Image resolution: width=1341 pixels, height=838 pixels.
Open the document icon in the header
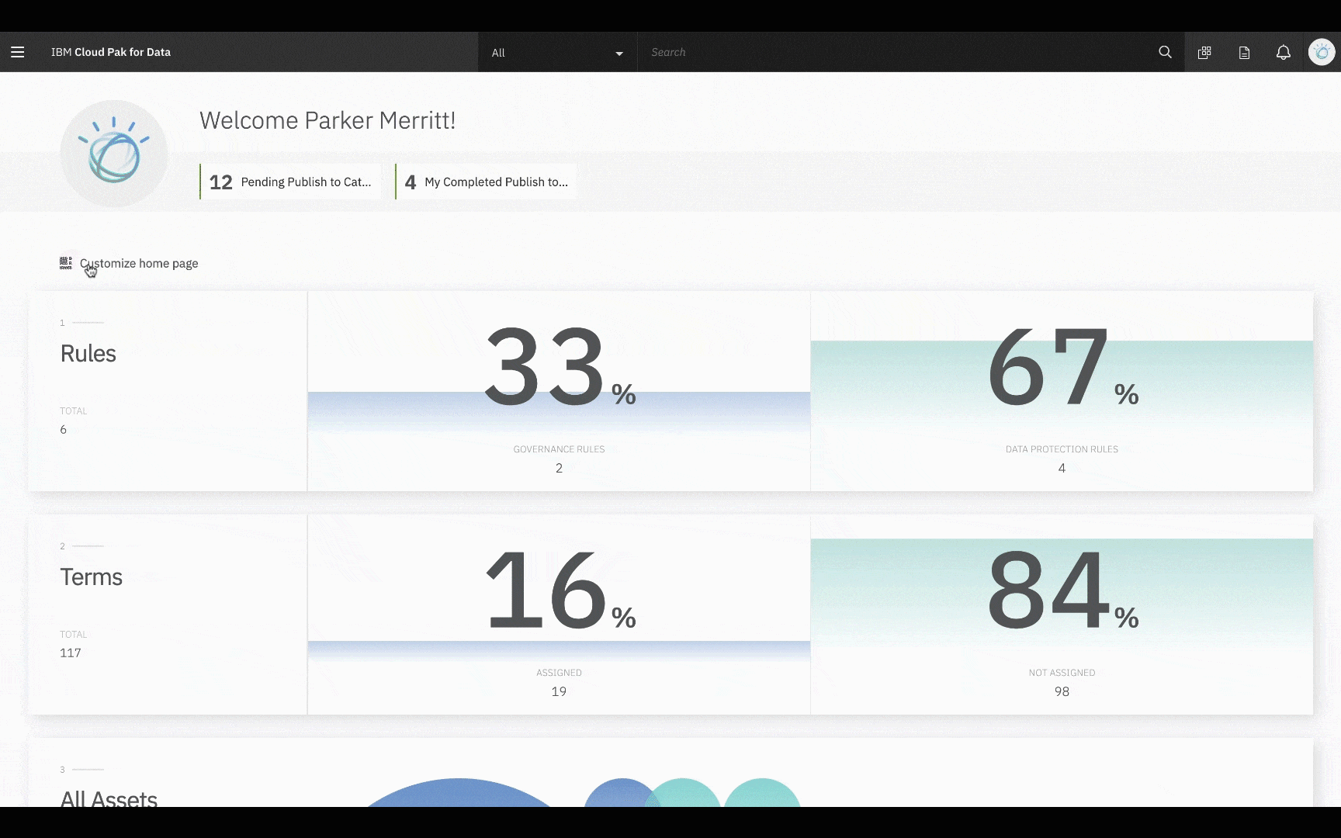pos(1244,52)
